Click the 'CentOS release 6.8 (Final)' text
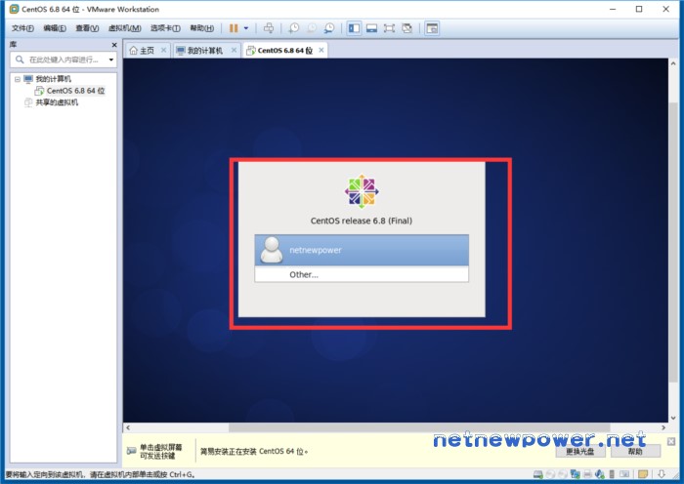Viewport: 684px width, 484px height. [x=362, y=221]
